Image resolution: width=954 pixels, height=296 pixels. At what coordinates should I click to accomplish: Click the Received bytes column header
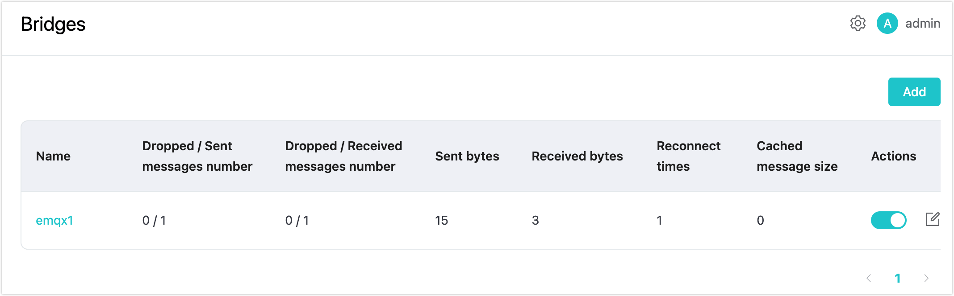577,156
